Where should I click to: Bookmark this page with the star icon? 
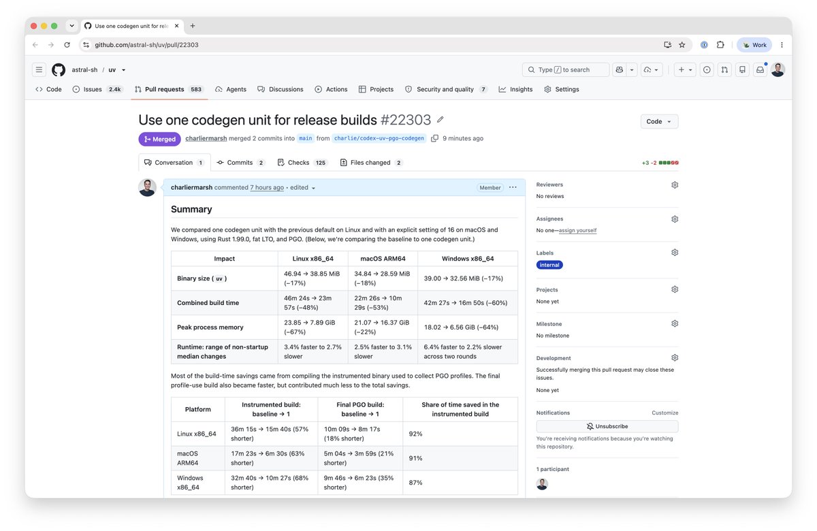point(682,45)
